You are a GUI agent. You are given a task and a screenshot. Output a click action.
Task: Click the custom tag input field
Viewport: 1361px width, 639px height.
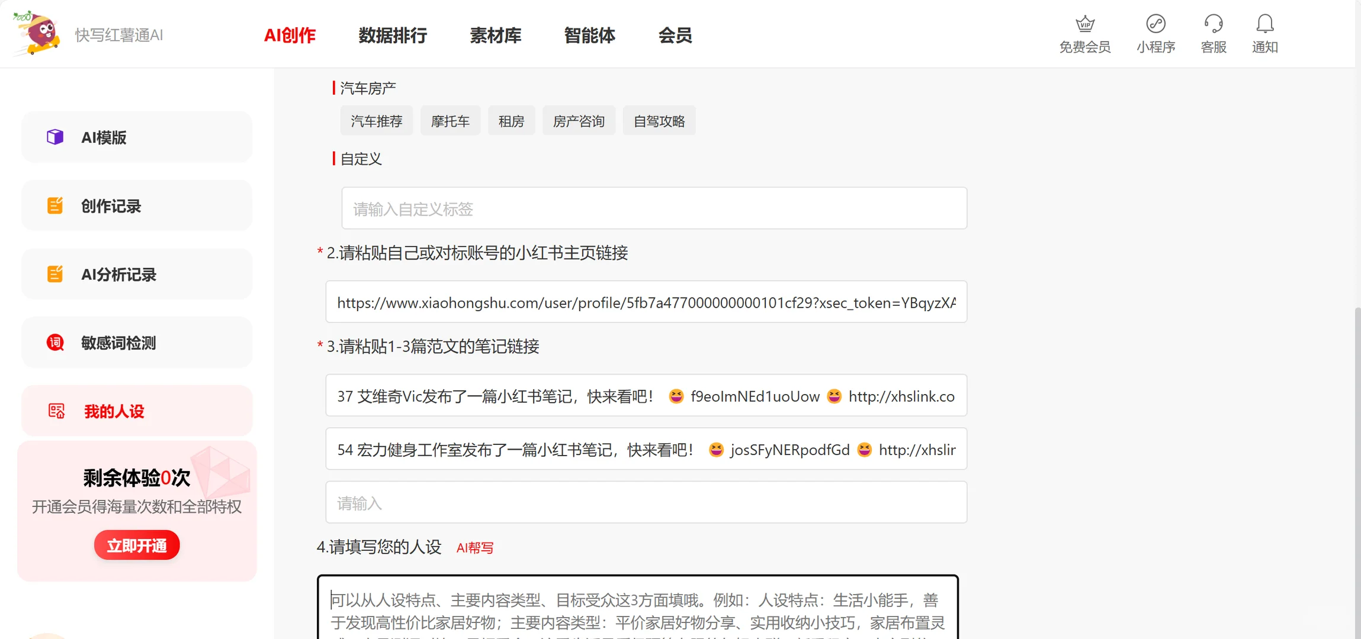pyautogui.click(x=653, y=208)
